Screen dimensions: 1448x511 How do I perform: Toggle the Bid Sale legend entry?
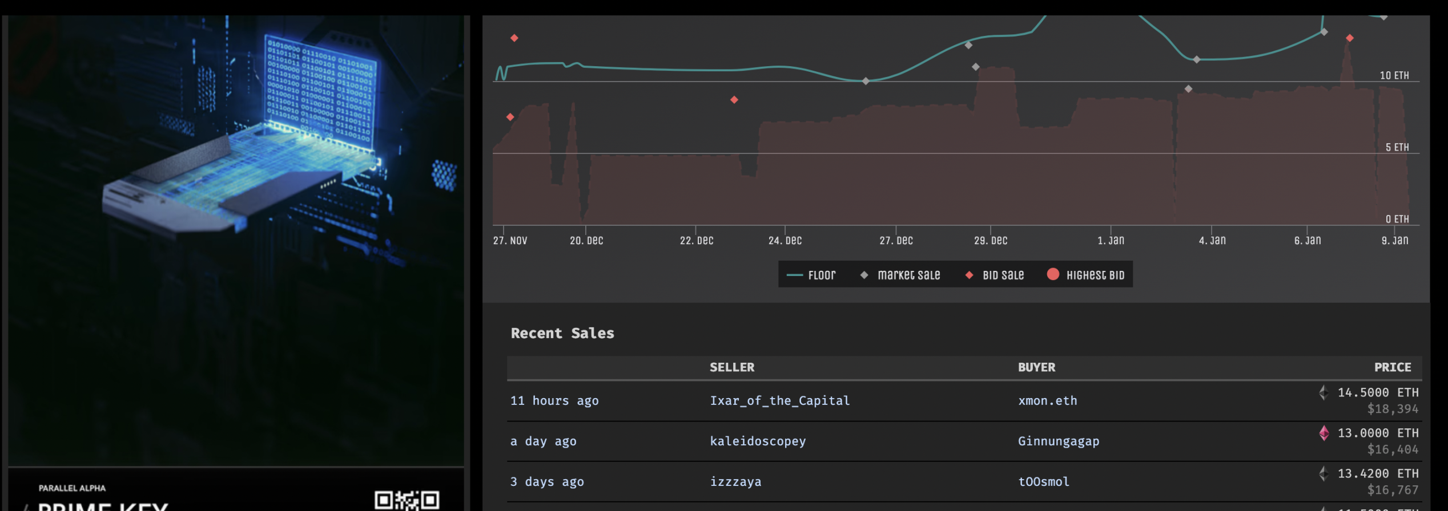pos(995,275)
